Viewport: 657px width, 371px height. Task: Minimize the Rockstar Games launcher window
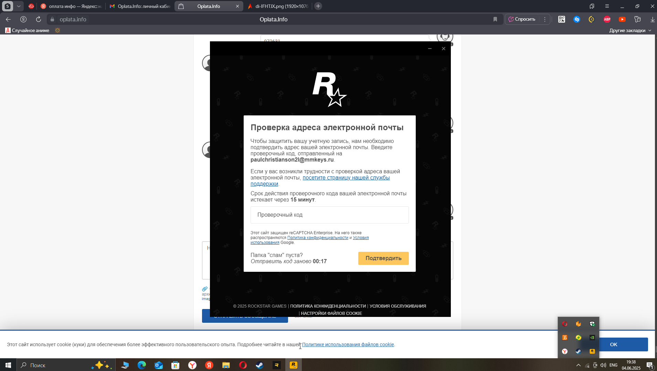coord(430,49)
